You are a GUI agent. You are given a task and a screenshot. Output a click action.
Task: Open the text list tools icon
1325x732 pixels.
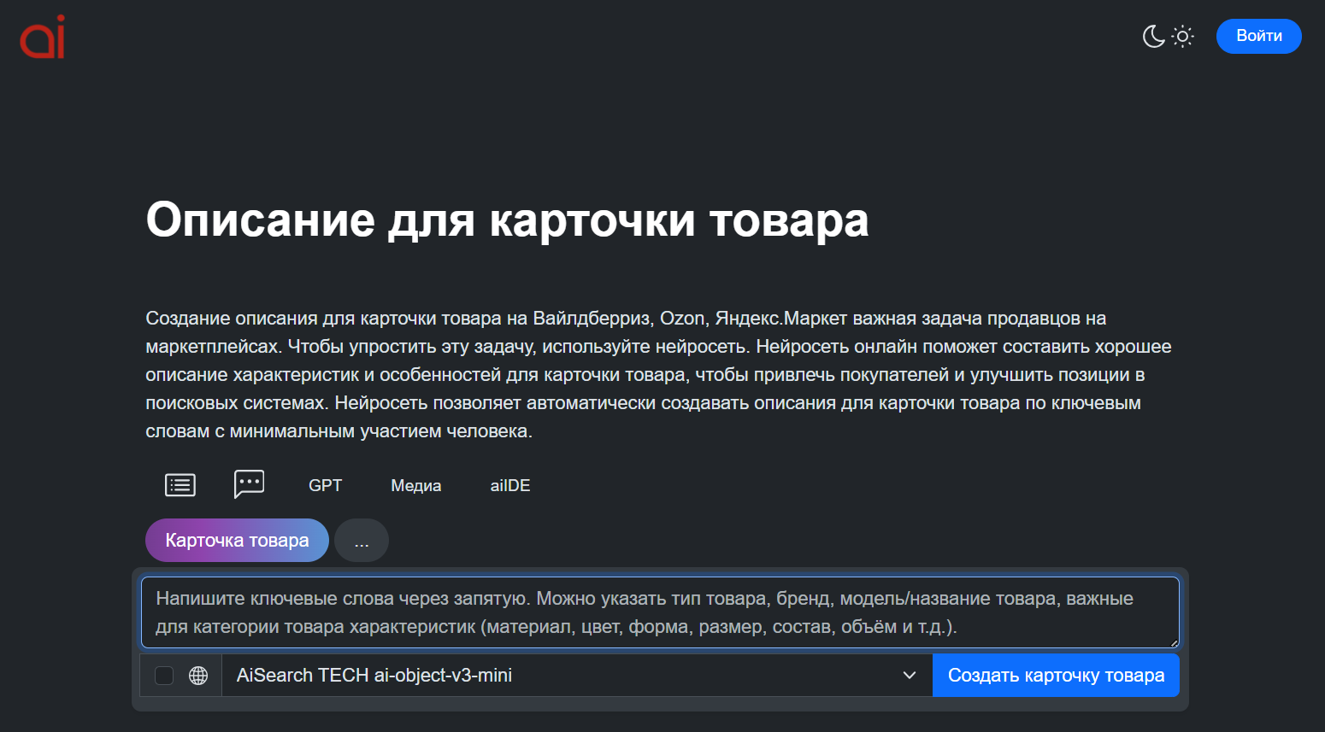(180, 485)
